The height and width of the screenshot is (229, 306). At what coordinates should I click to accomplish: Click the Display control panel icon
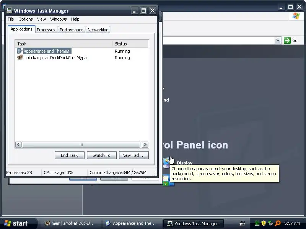(x=166, y=163)
